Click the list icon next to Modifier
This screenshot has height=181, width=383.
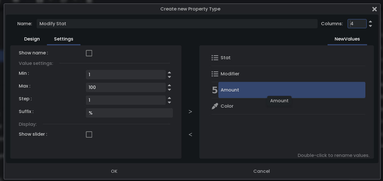click(215, 74)
